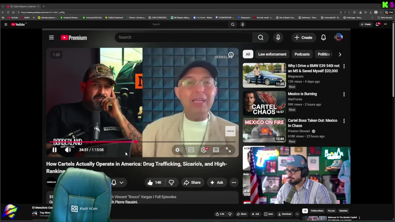
Task: Open more actions ellipsis next to Ask under player
Action: tap(234, 183)
